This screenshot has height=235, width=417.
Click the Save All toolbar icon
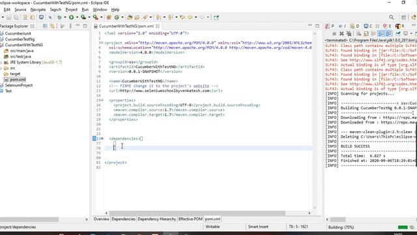pyautogui.click(x=16, y=18)
